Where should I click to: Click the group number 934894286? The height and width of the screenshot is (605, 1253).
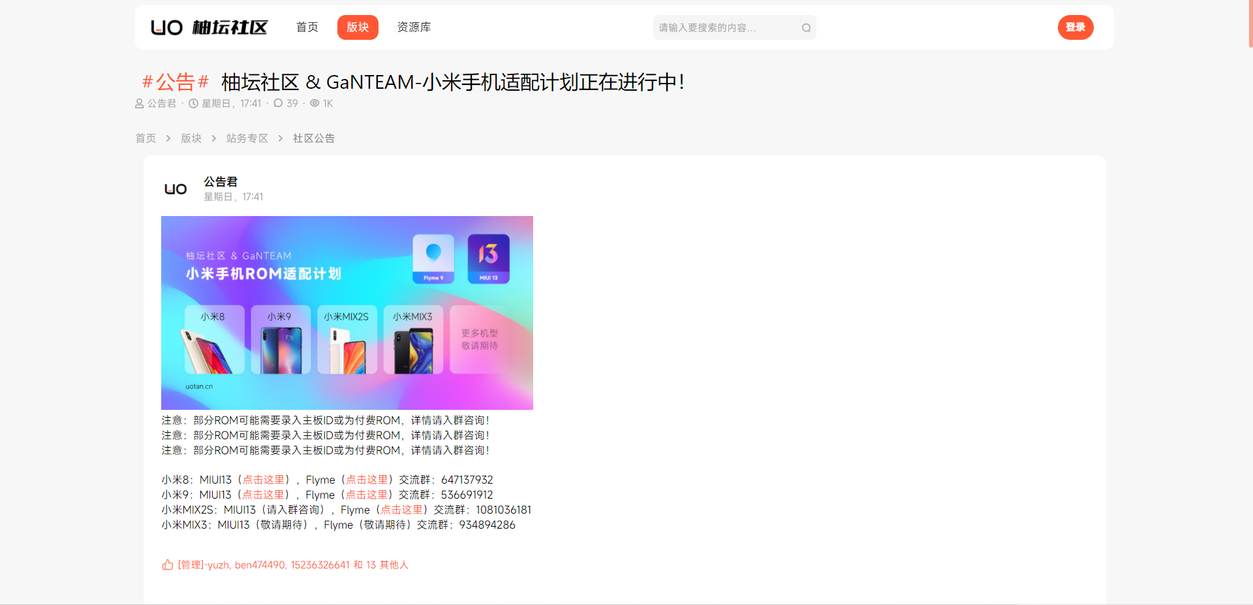pos(487,525)
